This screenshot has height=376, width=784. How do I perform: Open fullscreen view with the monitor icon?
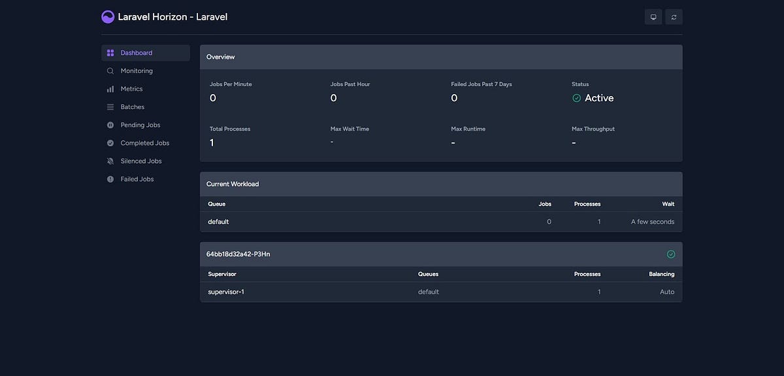(653, 16)
